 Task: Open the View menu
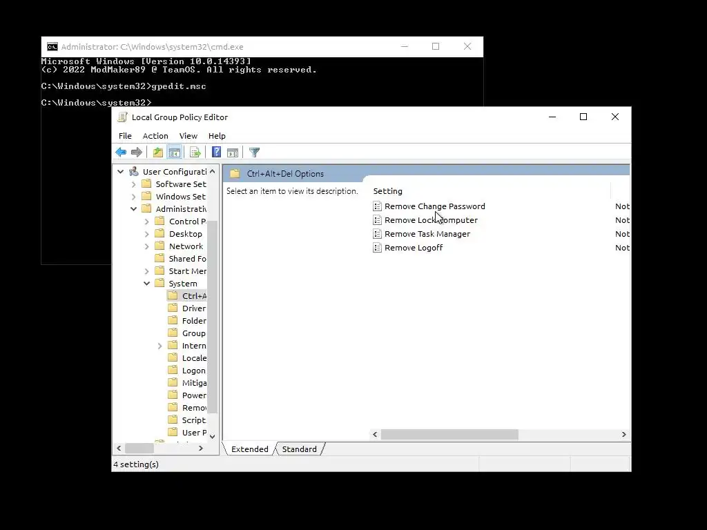tap(188, 136)
